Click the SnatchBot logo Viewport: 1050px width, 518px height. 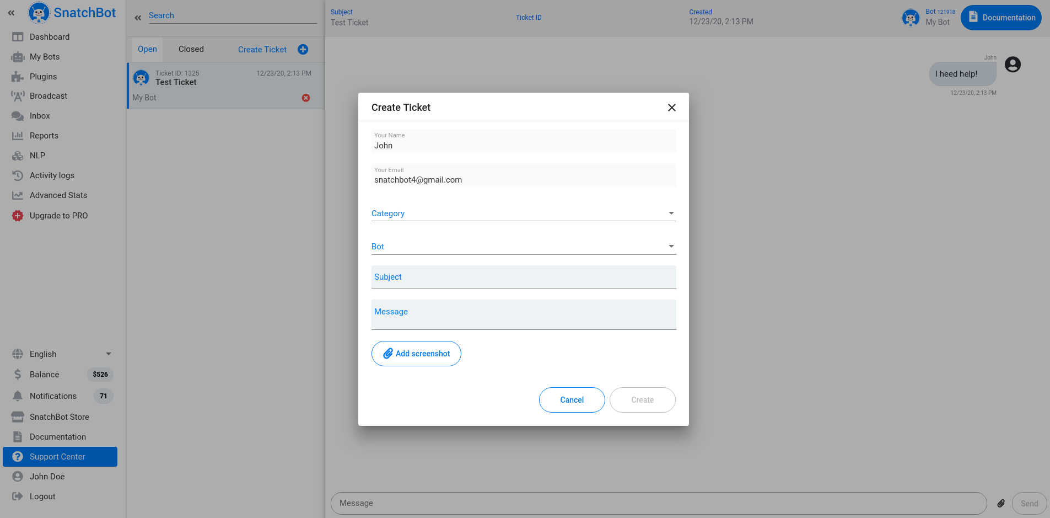point(72,13)
